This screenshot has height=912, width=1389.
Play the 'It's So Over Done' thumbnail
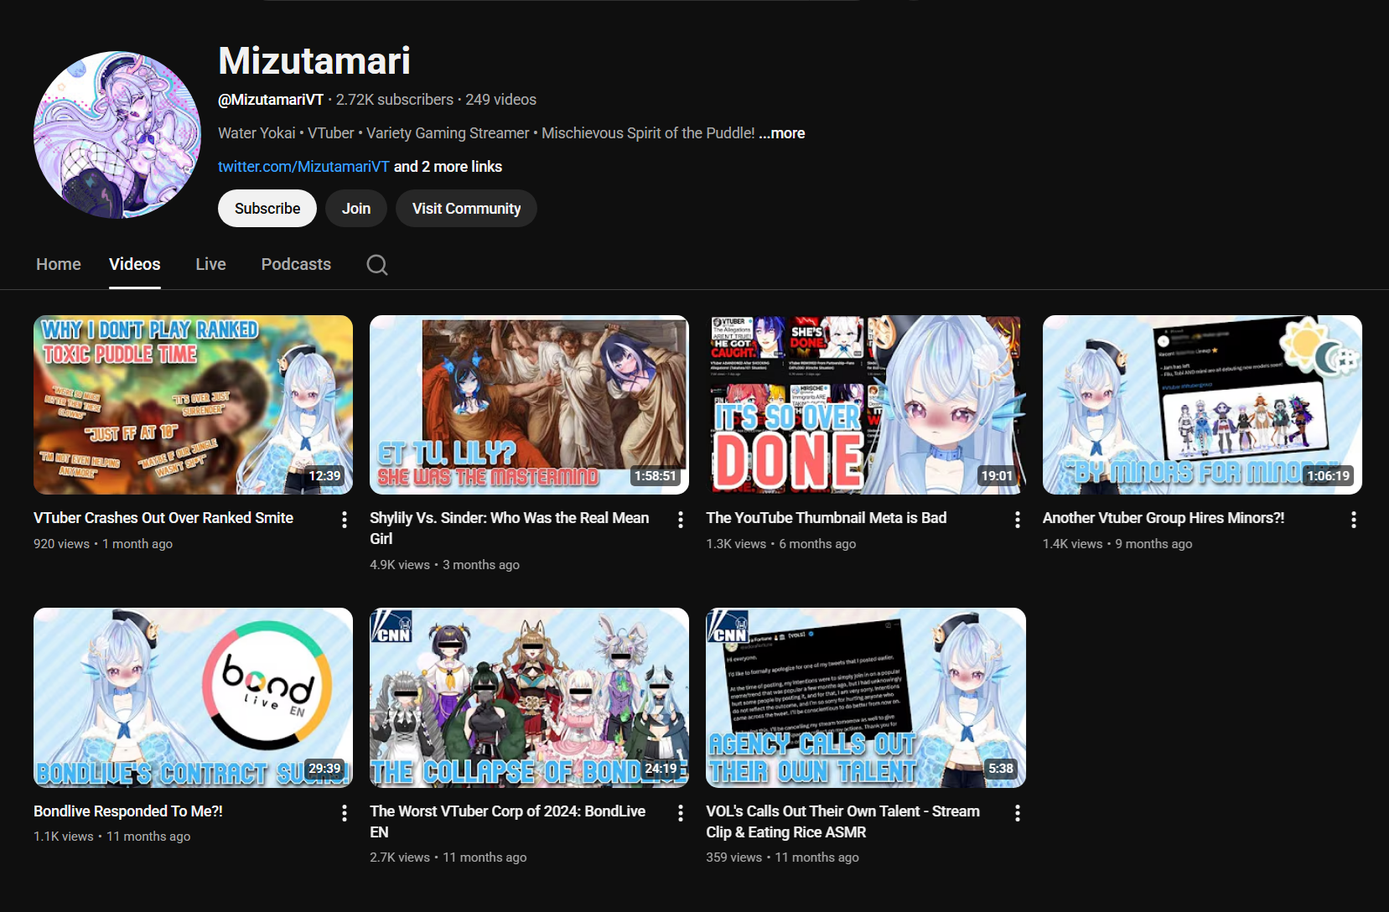tap(866, 405)
